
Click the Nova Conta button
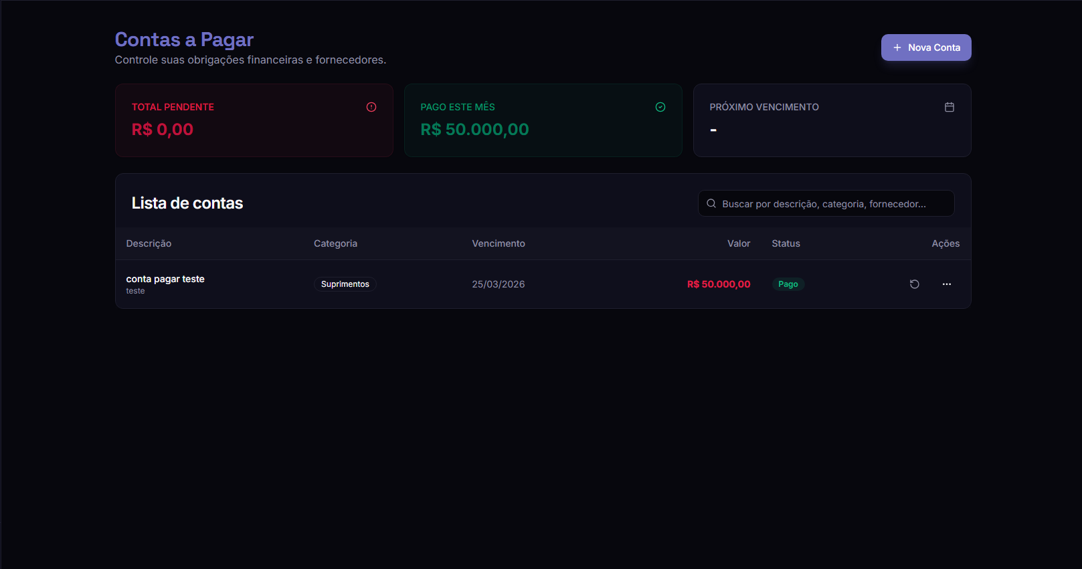pos(925,47)
